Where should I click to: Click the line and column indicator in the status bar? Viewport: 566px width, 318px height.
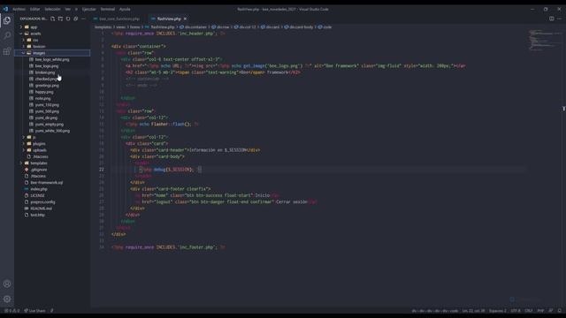[x=473, y=310]
